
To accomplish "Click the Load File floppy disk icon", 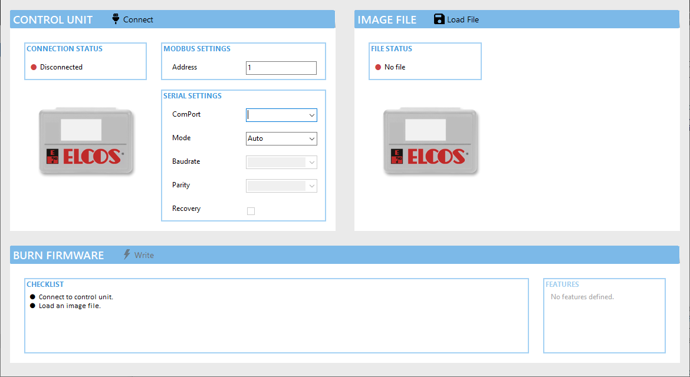I will point(439,19).
